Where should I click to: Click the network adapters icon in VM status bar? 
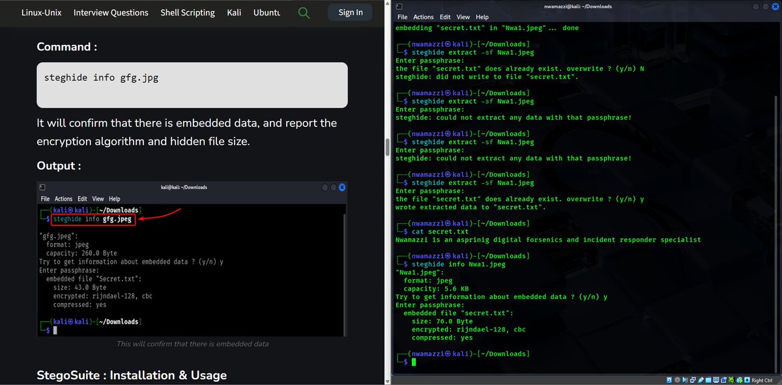(x=693, y=380)
